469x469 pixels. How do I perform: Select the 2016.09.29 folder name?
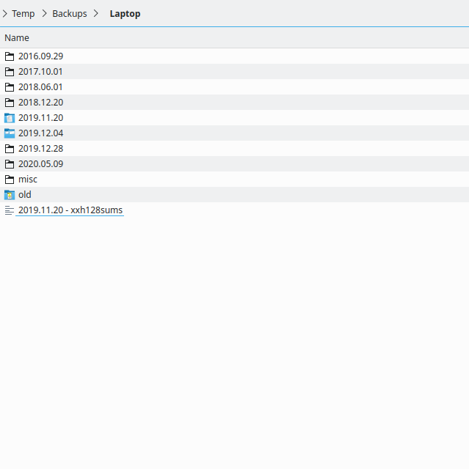pos(40,56)
